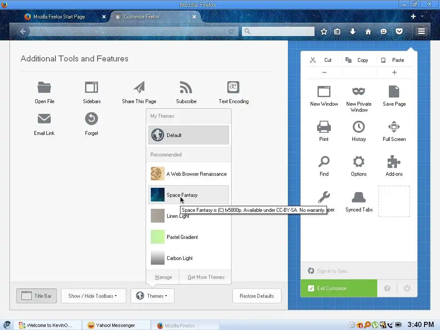Click the 3:40 PM system clock
Screen dimensions: 440x330
(420, 325)
